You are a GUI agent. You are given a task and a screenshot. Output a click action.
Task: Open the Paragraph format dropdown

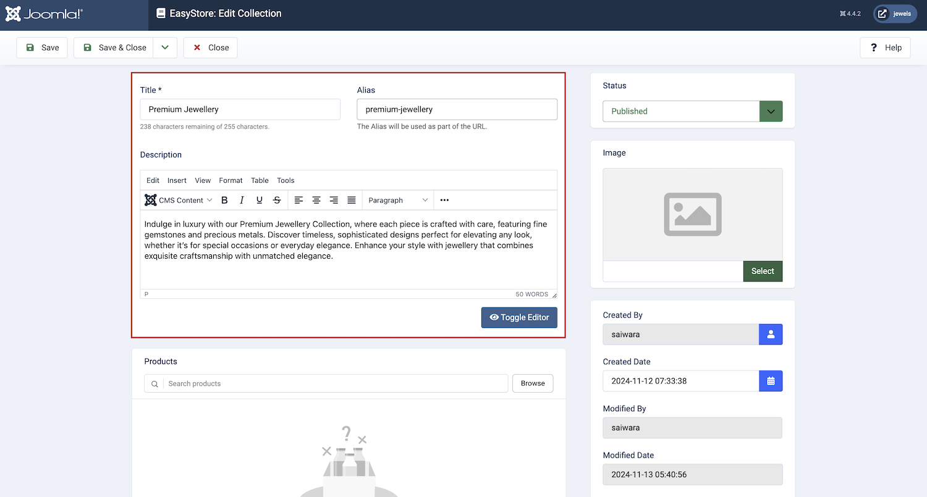pyautogui.click(x=398, y=200)
